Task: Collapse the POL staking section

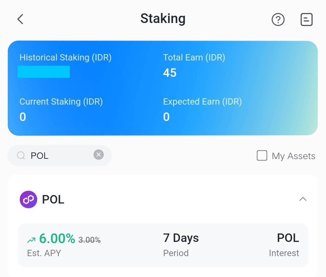Action: [x=302, y=199]
